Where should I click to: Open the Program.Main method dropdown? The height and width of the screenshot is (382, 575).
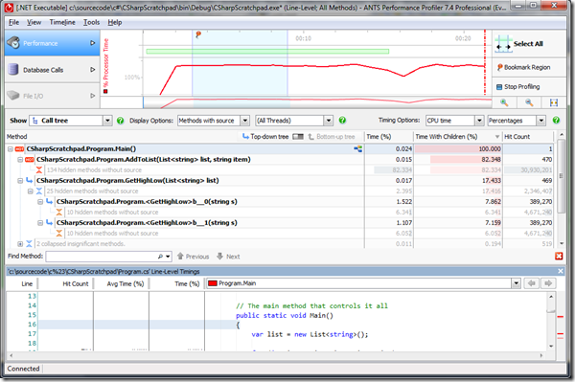[x=516, y=283]
